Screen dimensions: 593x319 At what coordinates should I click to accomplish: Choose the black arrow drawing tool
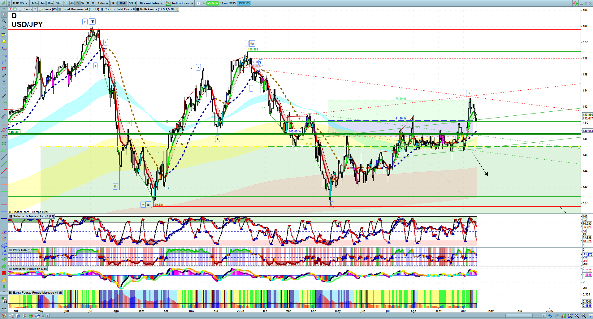pos(4,75)
